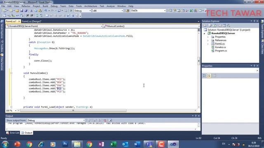Expand the Properties node in Solution Explorer
This screenshot has height=148, width=264.
(x=208, y=37)
